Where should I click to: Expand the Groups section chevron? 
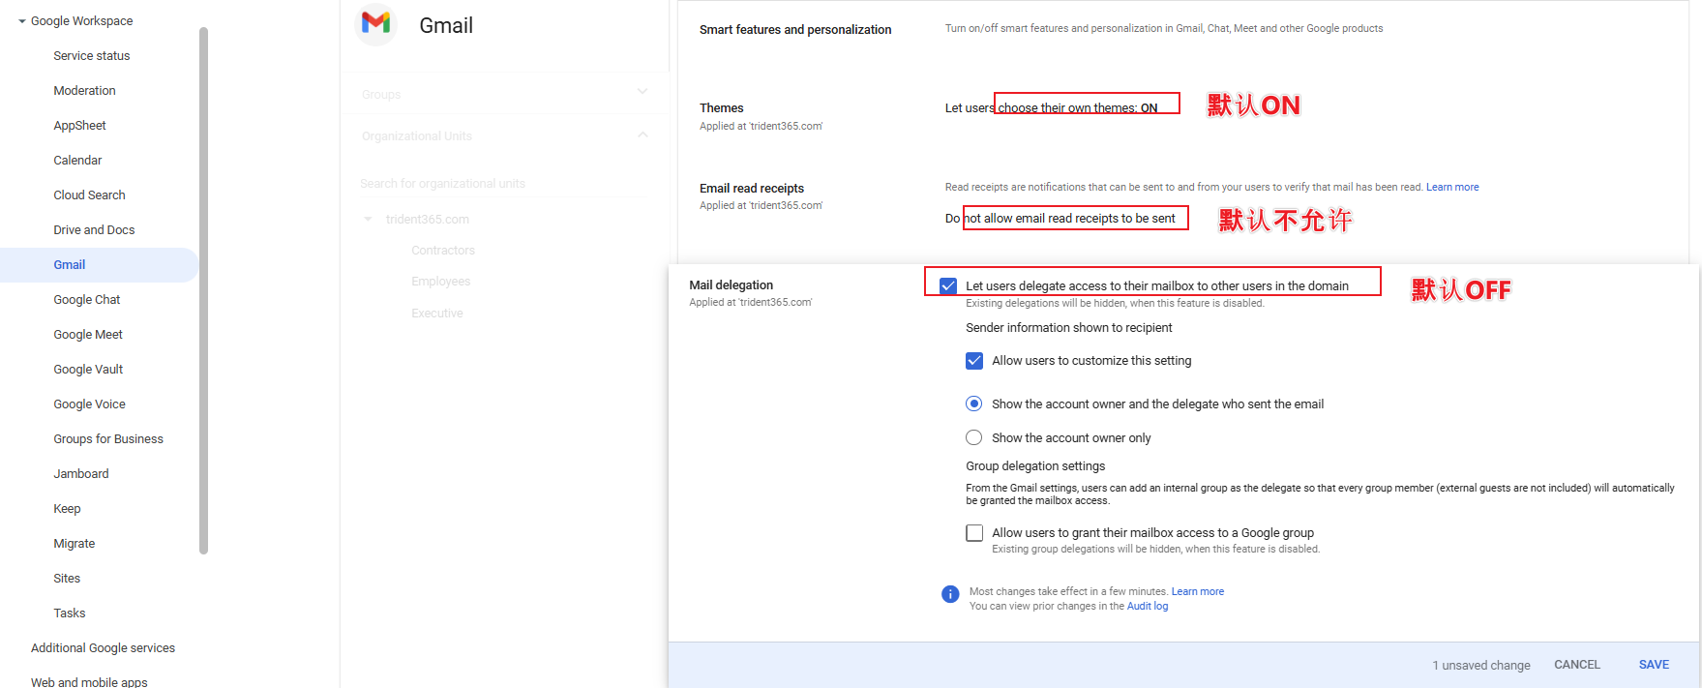pyautogui.click(x=642, y=92)
